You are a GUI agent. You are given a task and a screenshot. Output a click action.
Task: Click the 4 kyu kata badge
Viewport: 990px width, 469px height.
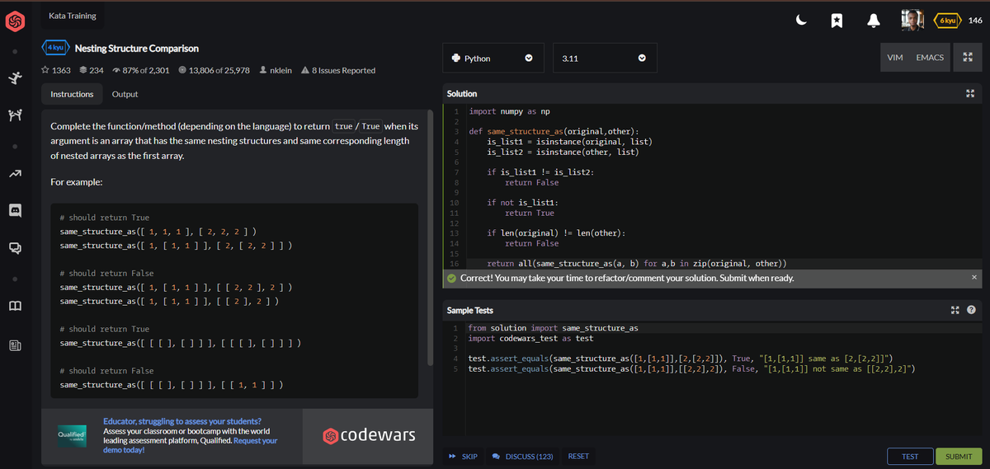(54, 49)
